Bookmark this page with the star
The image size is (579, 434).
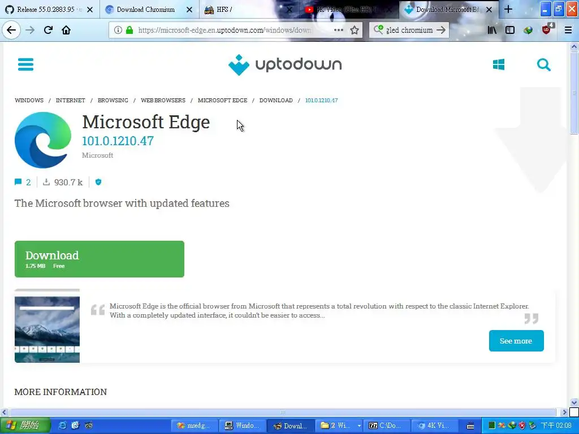355,30
